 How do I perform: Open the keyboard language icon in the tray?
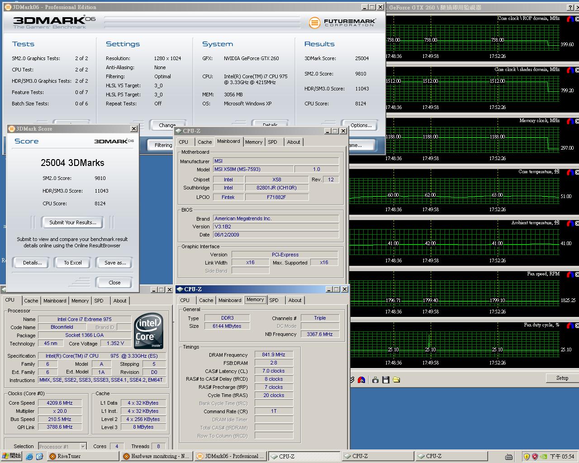point(509,457)
